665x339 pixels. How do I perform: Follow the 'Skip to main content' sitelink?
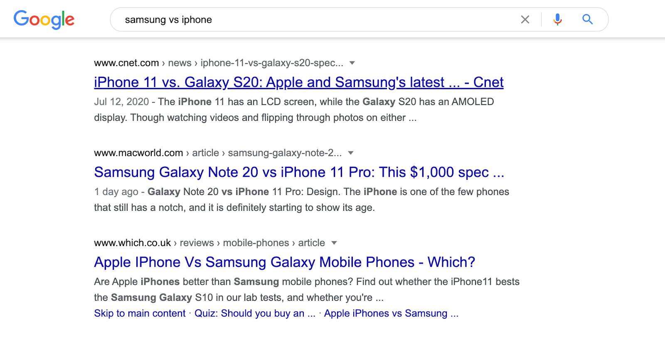pyautogui.click(x=140, y=313)
